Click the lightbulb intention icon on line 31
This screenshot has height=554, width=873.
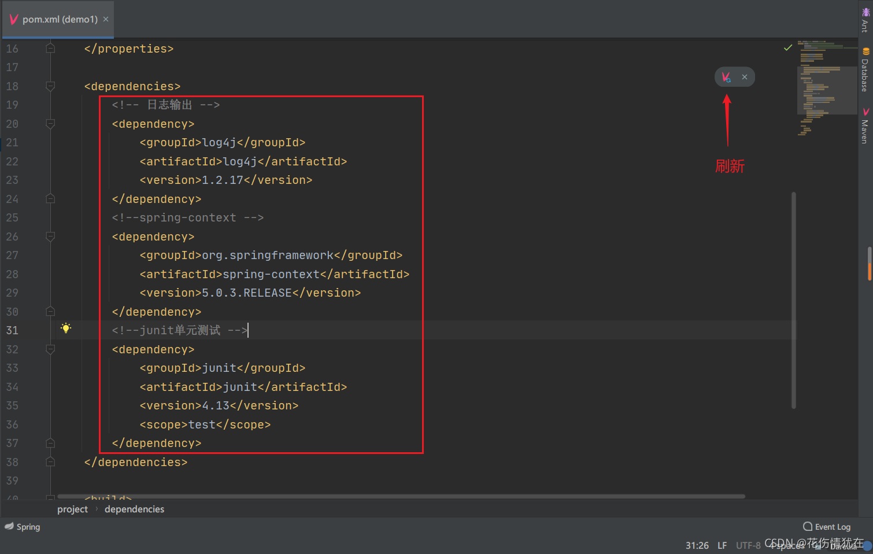66,328
